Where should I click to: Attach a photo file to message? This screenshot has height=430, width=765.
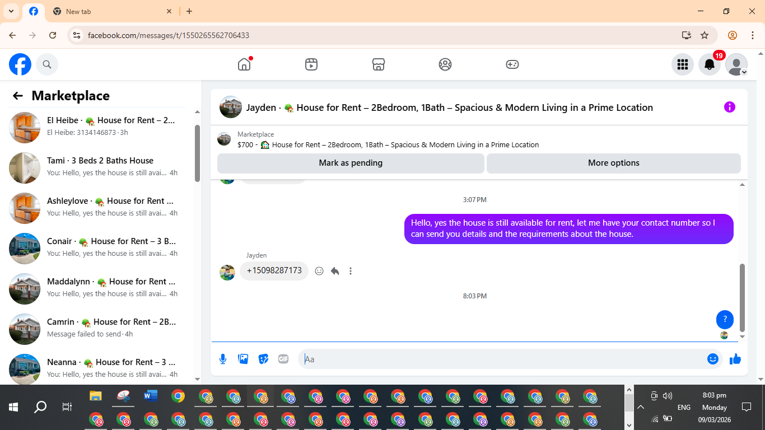click(243, 359)
